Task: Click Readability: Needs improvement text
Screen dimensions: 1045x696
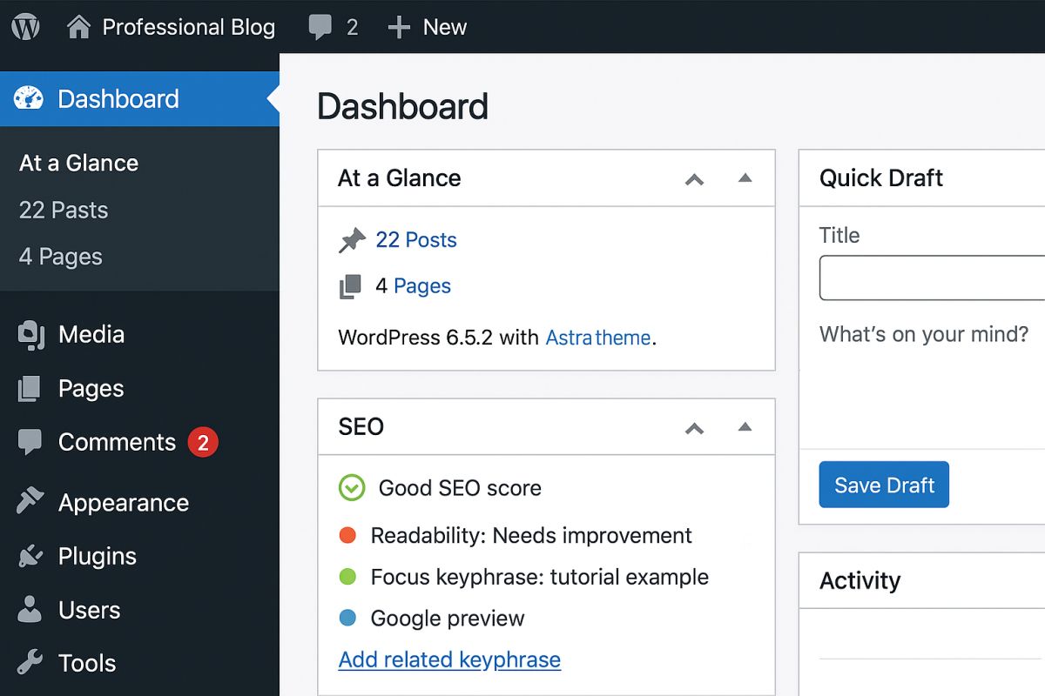Action: coord(531,535)
